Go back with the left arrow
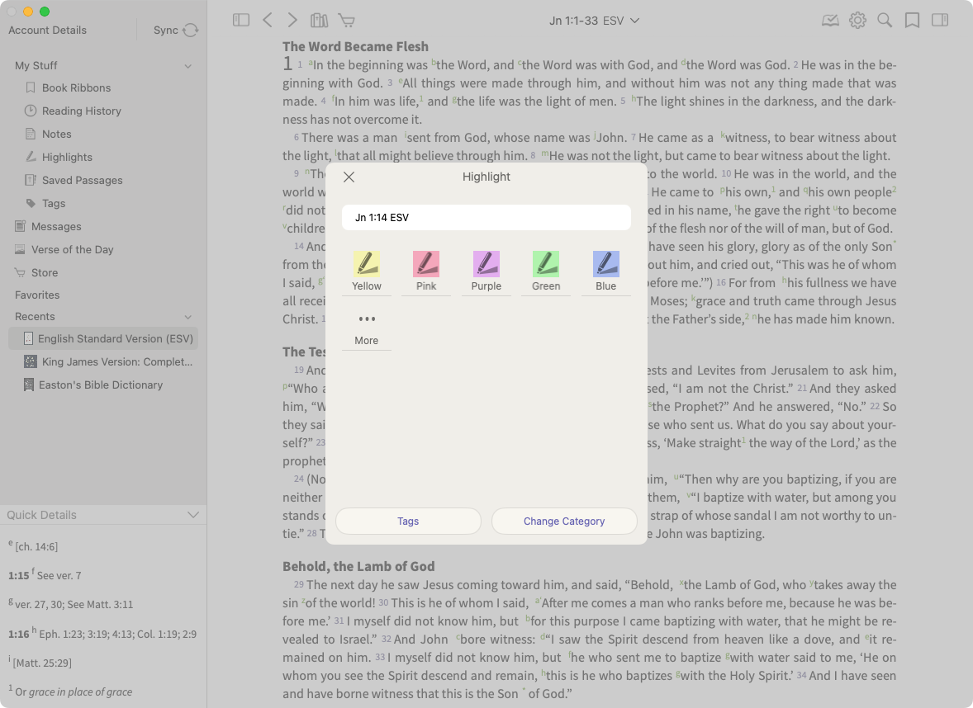This screenshot has width=973, height=708. pos(267,21)
